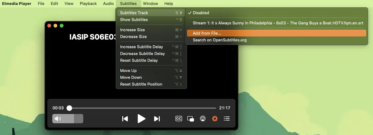Toggle closed captions CC icon
Image resolution: width=373 pixels, height=135 pixels.
[179, 119]
